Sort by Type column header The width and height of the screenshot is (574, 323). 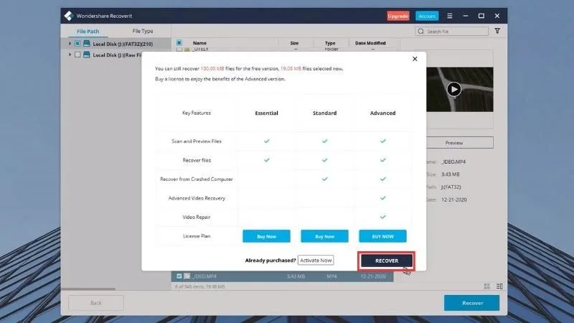[x=330, y=43]
